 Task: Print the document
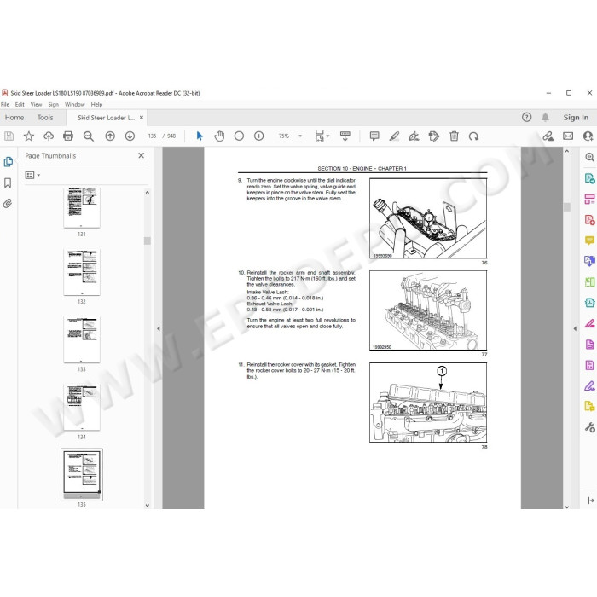tap(68, 136)
